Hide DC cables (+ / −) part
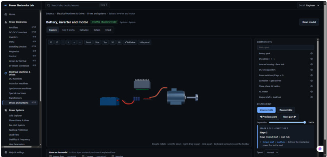 point(312,59)
